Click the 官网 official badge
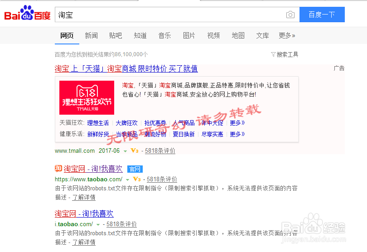The width and height of the screenshot is (367, 252). pyautogui.click(x=135, y=169)
